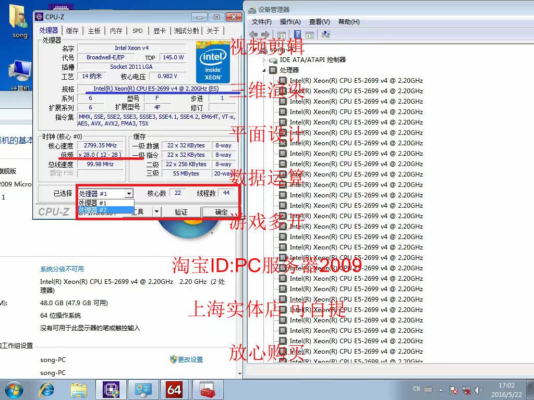Click the Intel Inside Xeon logo in CPU-Z
The width and height of the screenshot is (534, 400).
coord(213,63)
